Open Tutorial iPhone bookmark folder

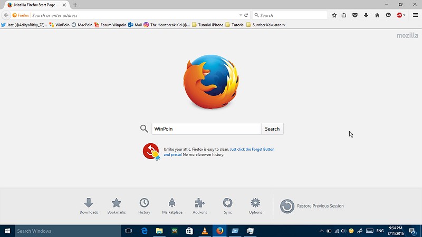[x=208, y=25]
